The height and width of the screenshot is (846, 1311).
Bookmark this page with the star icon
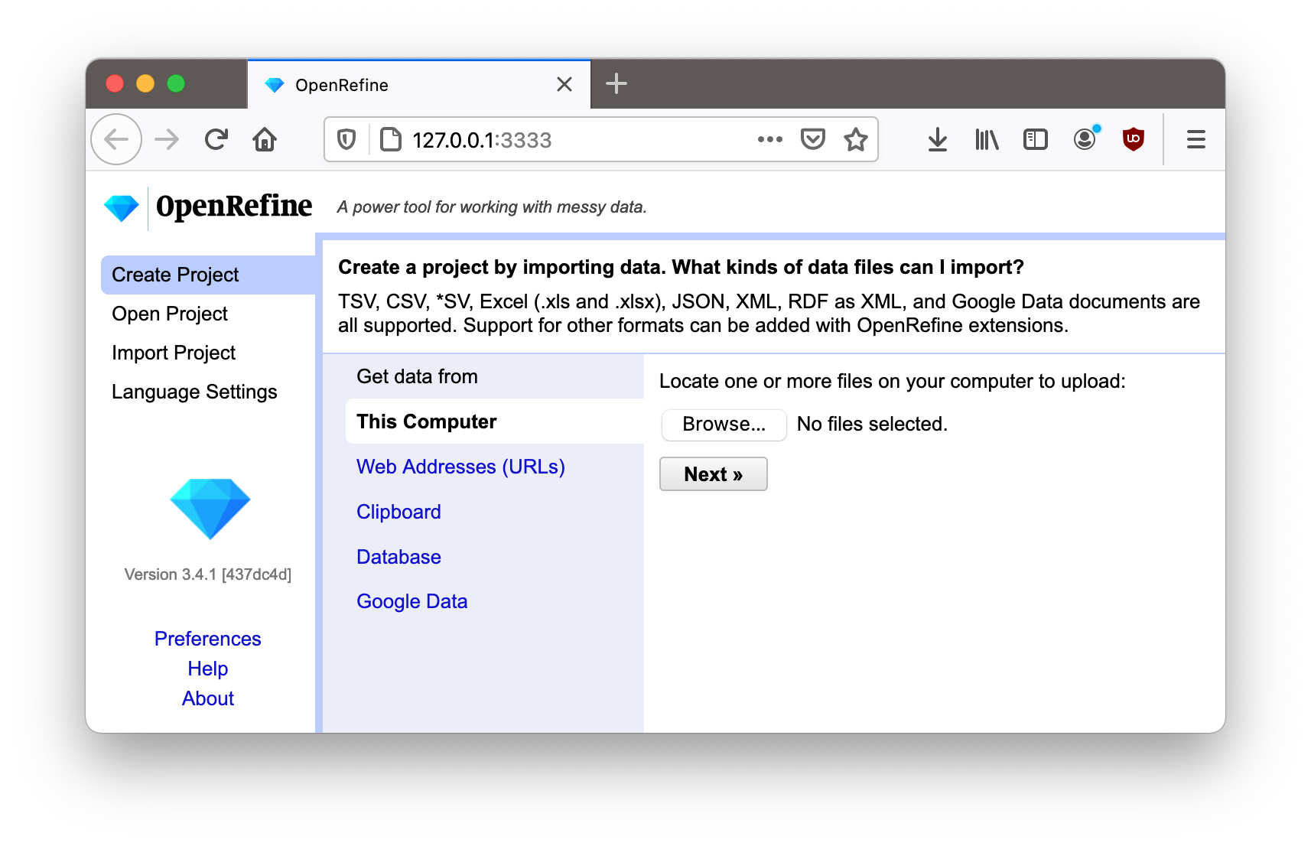pos(855,139)
